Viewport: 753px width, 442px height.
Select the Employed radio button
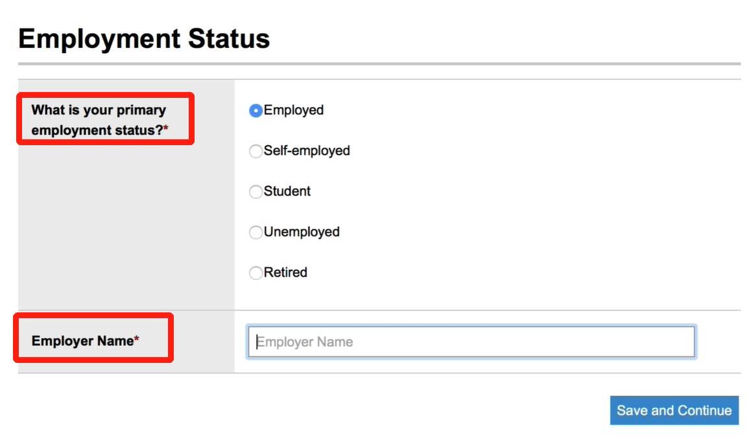pyautogui.click(x=256, y=111)
